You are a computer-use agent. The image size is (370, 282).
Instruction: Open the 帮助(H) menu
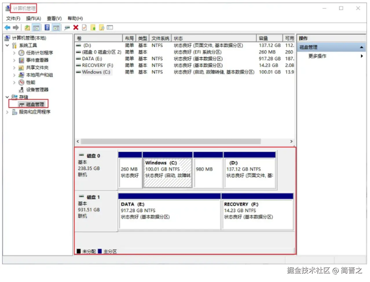pyautogui.click(x=75, y=19)
